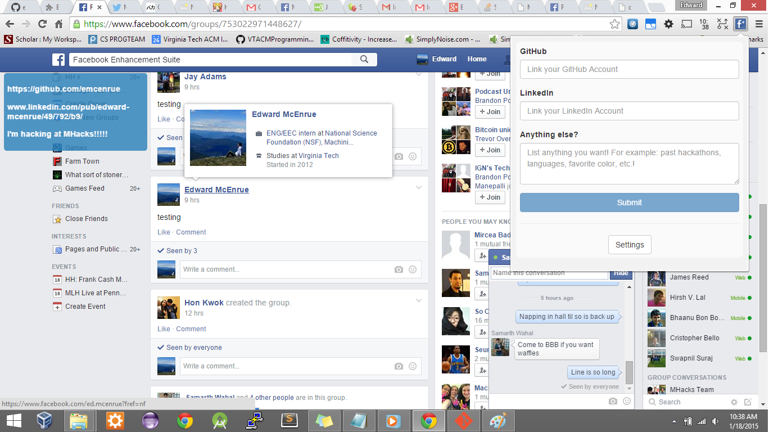Click Create Event in sidebar
Viewport: 769px width, 432px height.
85,307
